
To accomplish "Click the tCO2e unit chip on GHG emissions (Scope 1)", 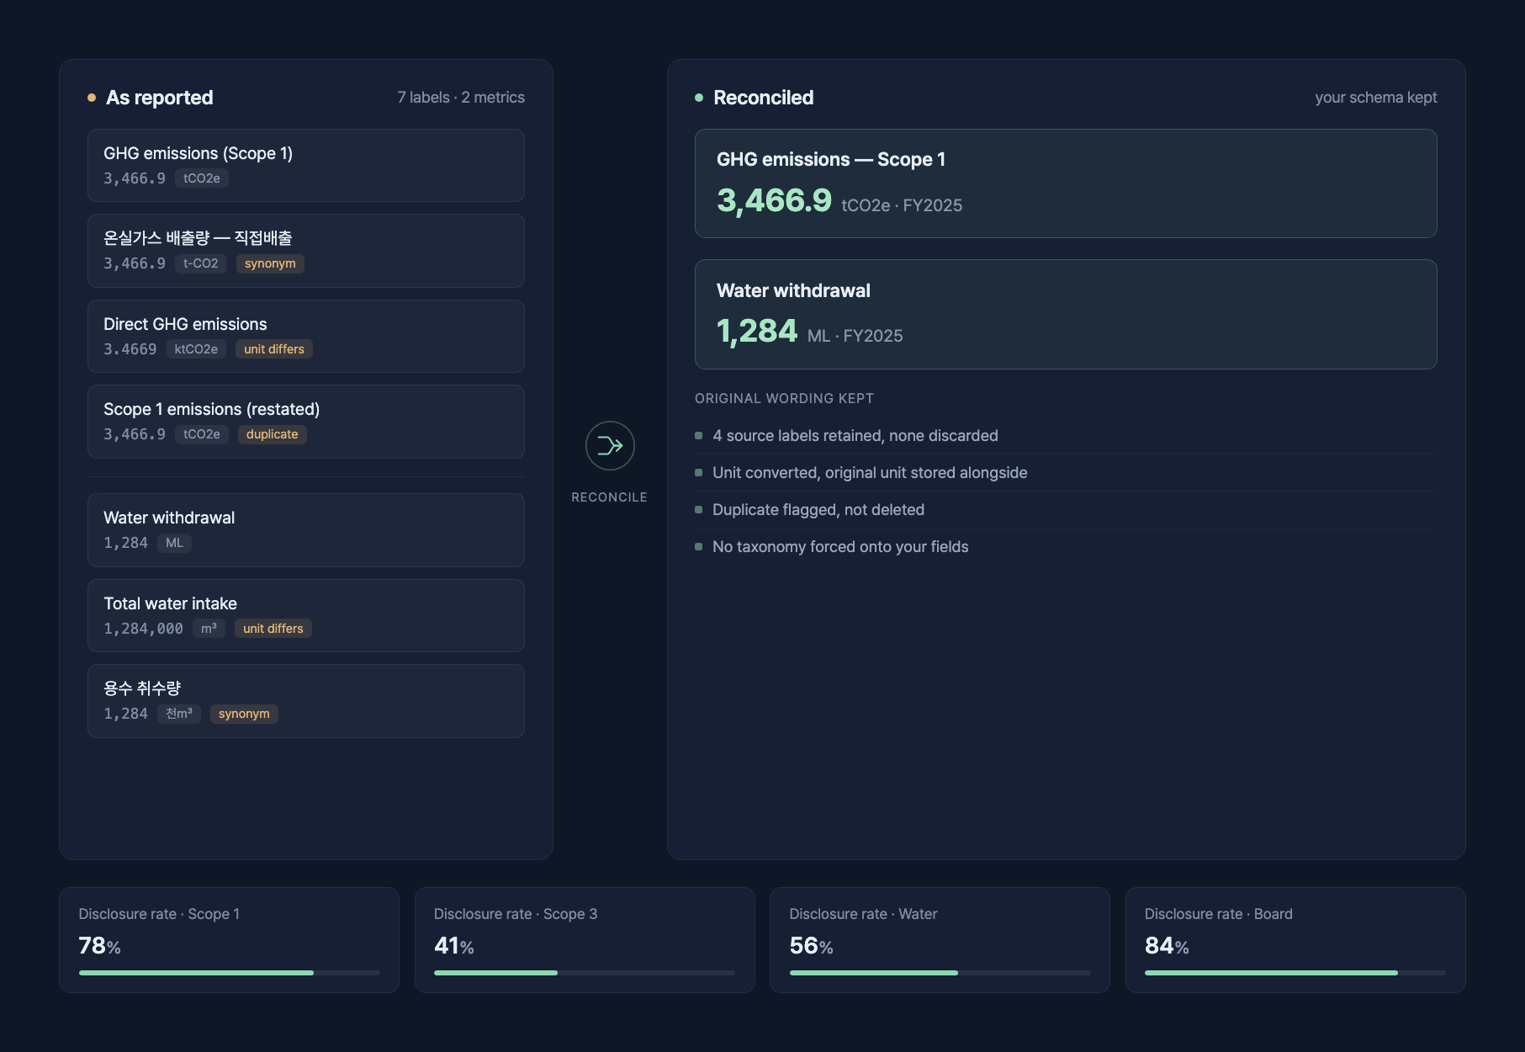I will coord(202,178).
